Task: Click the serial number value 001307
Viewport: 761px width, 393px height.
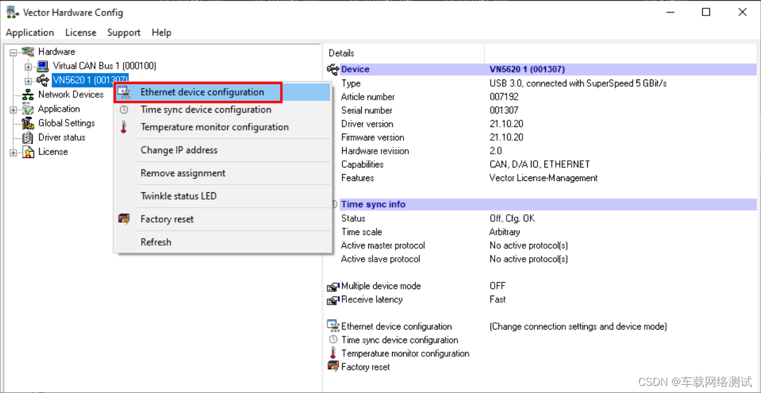Action: point(504,110)
